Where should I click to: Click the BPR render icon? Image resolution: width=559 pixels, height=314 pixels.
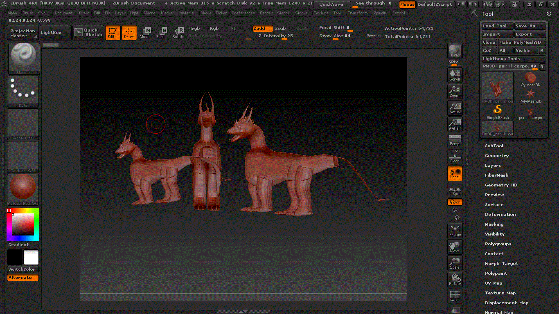[455, 51]
